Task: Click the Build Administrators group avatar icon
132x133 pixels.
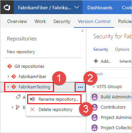Action: tap(95, 97)
